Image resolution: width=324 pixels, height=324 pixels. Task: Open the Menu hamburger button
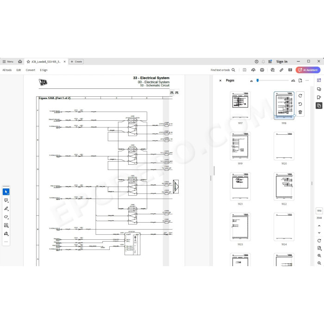pos(8,62)
